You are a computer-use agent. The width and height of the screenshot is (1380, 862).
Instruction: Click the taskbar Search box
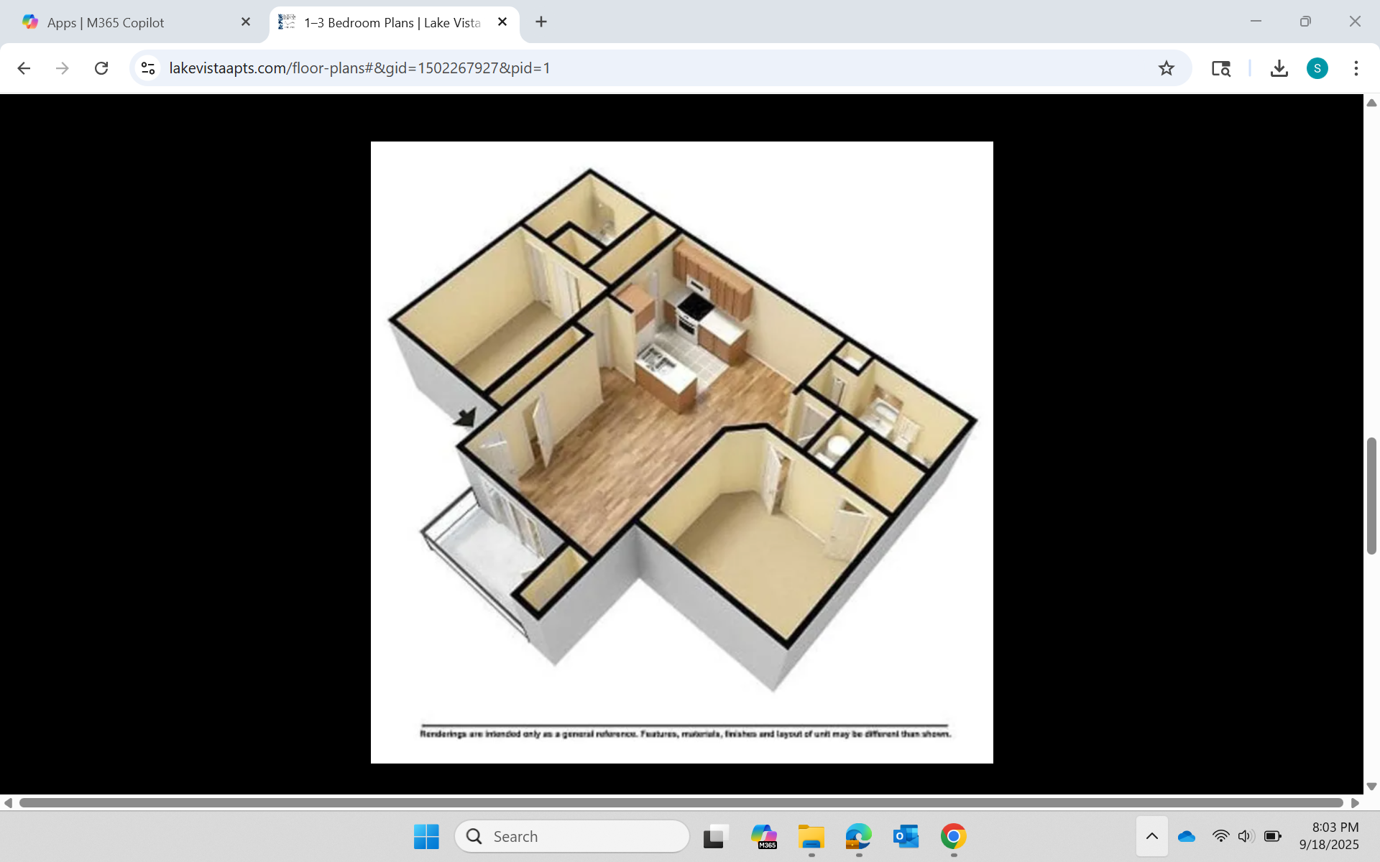pos(573,836)
